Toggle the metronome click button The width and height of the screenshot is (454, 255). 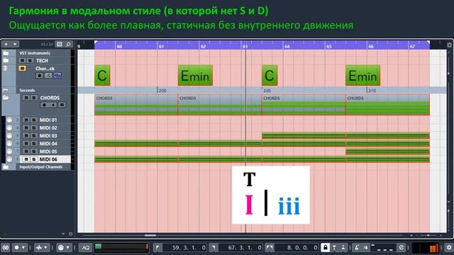point(357,247)
